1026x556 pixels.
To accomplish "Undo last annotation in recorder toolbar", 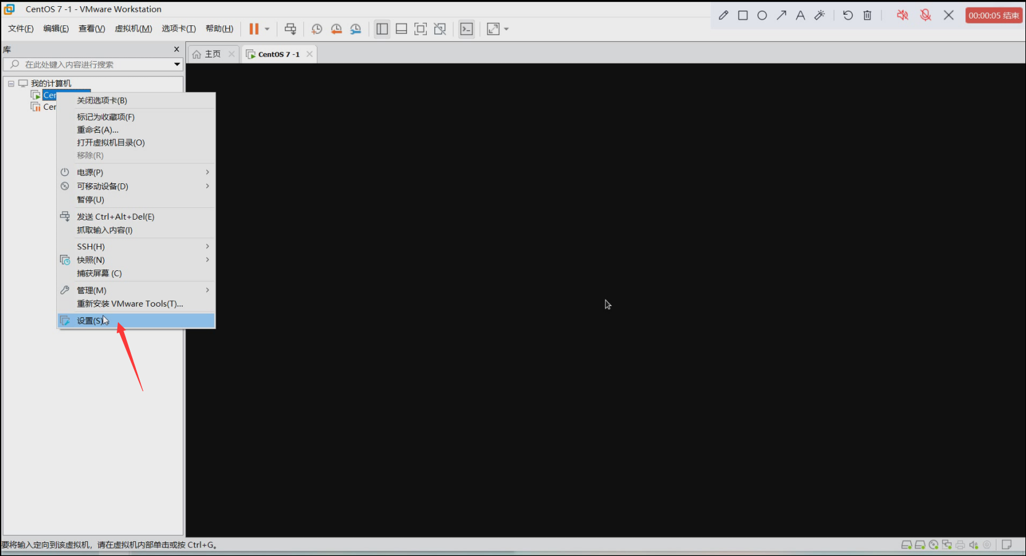I will (x=848, y=15).
